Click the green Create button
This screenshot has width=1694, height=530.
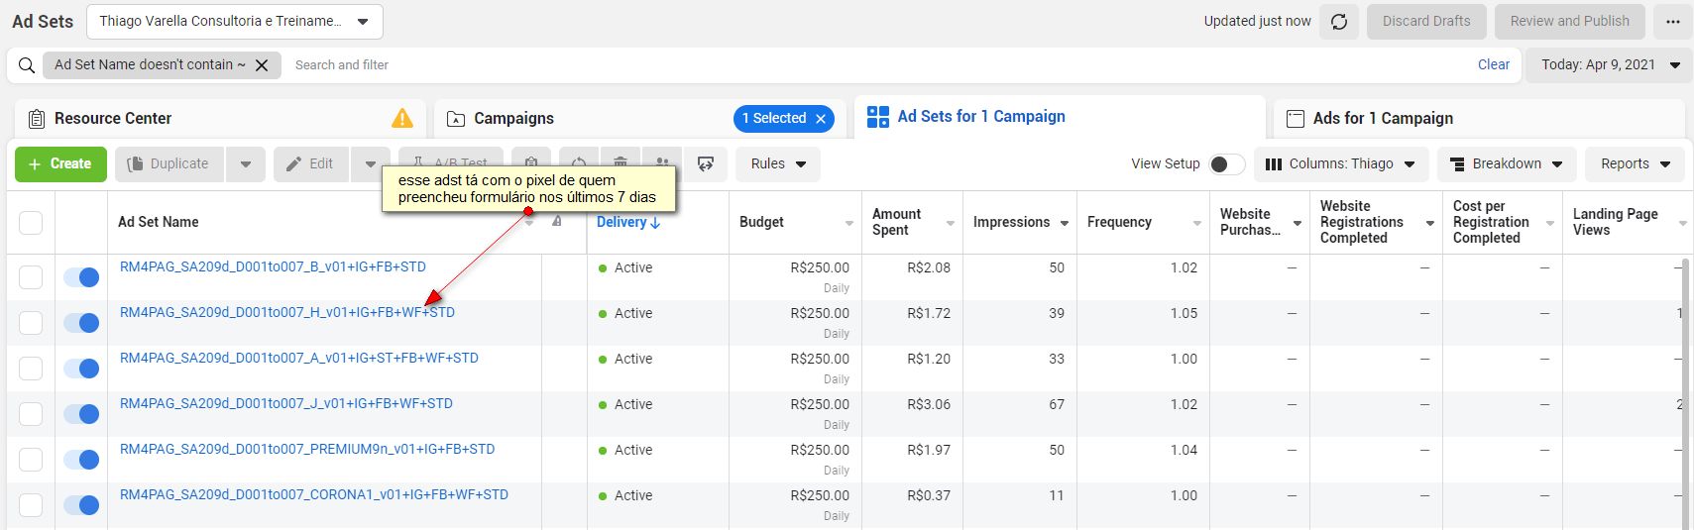[x=60, y=164]
